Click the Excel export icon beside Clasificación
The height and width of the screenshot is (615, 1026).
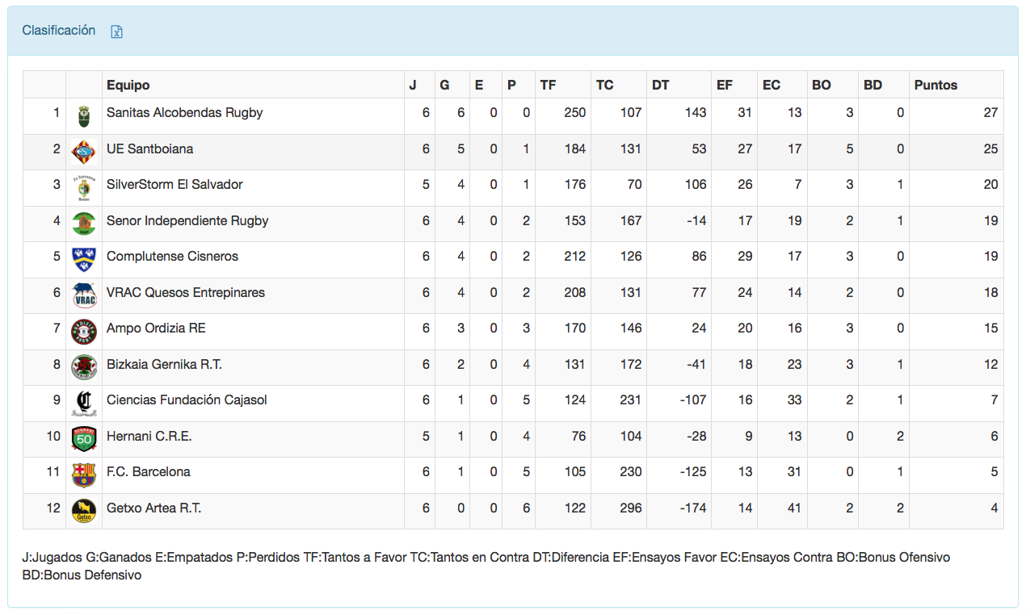click(117, 31)
